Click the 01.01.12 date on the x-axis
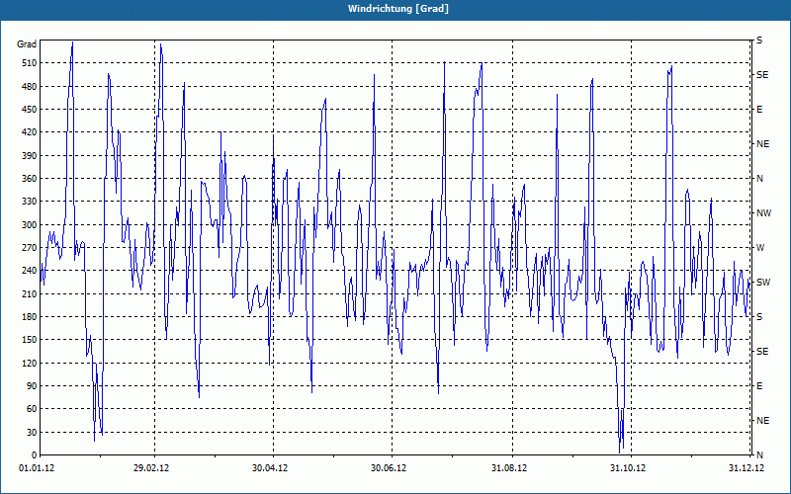The image size is (791, 494). [37, 468]
